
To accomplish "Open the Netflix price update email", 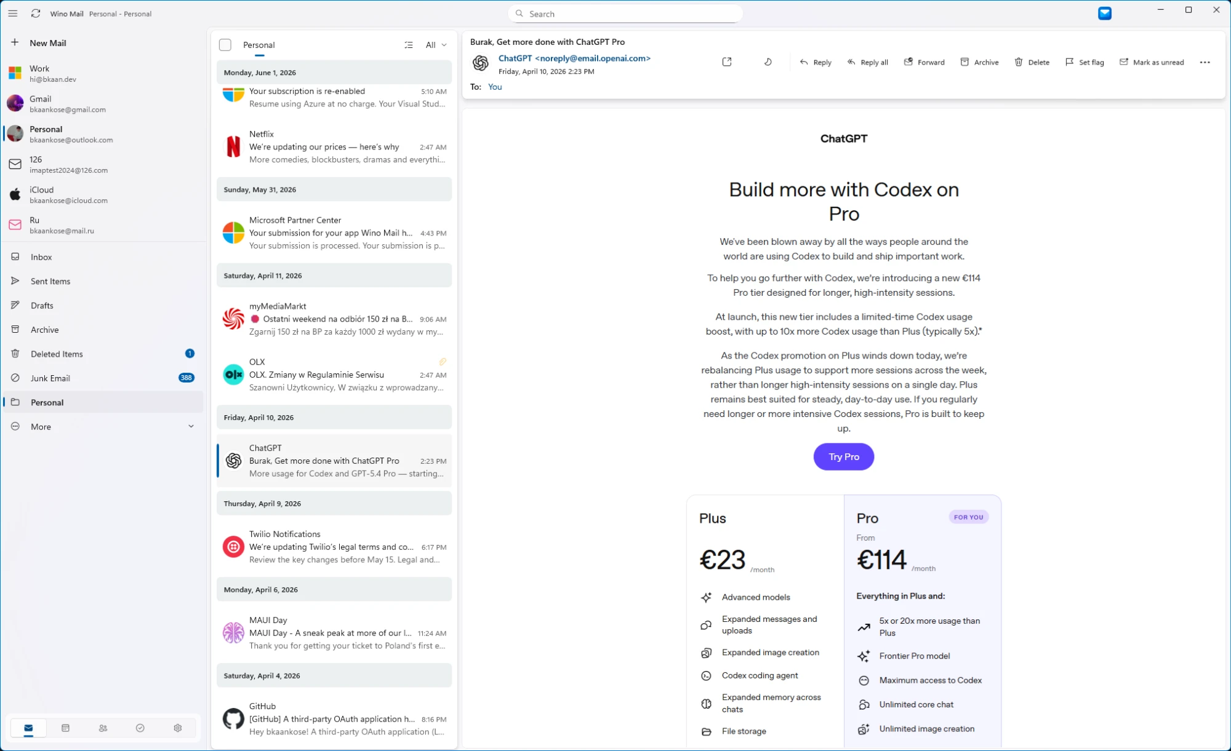I will [334, 146].
